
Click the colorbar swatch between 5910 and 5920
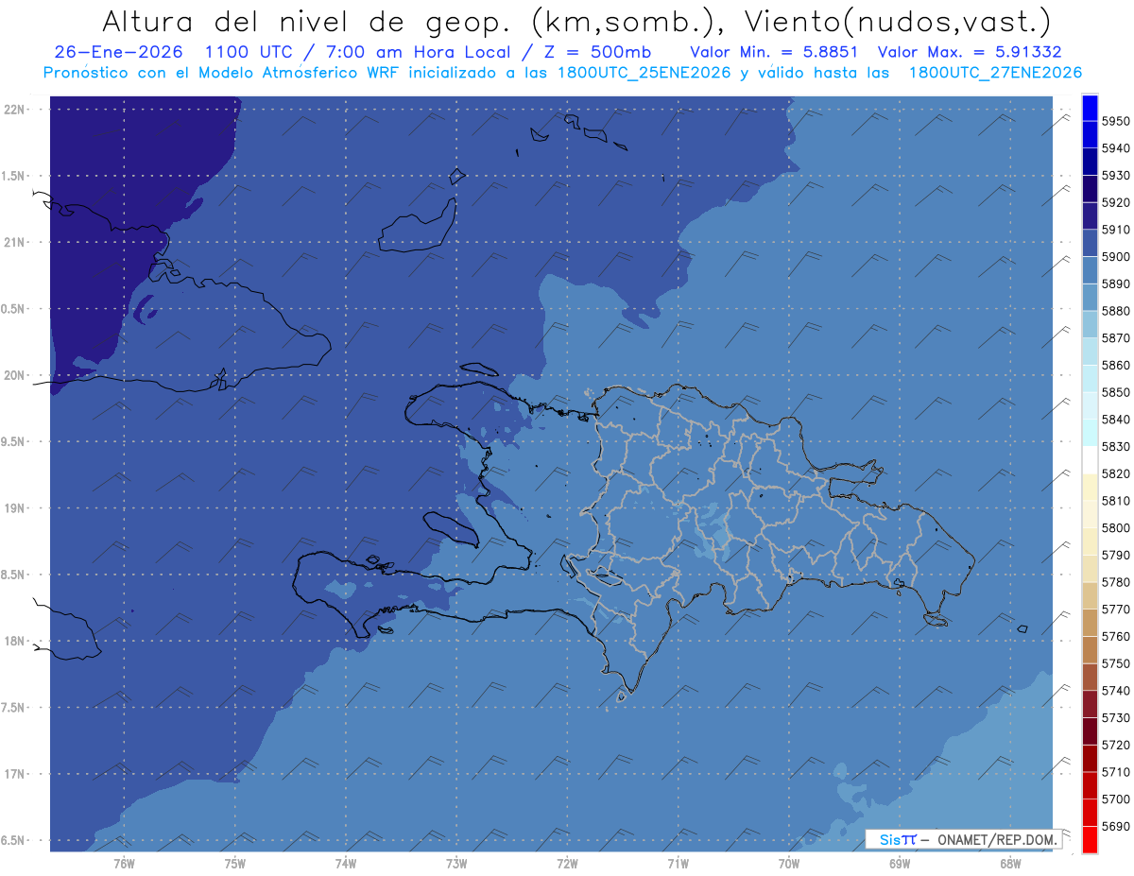(1090, 215)
